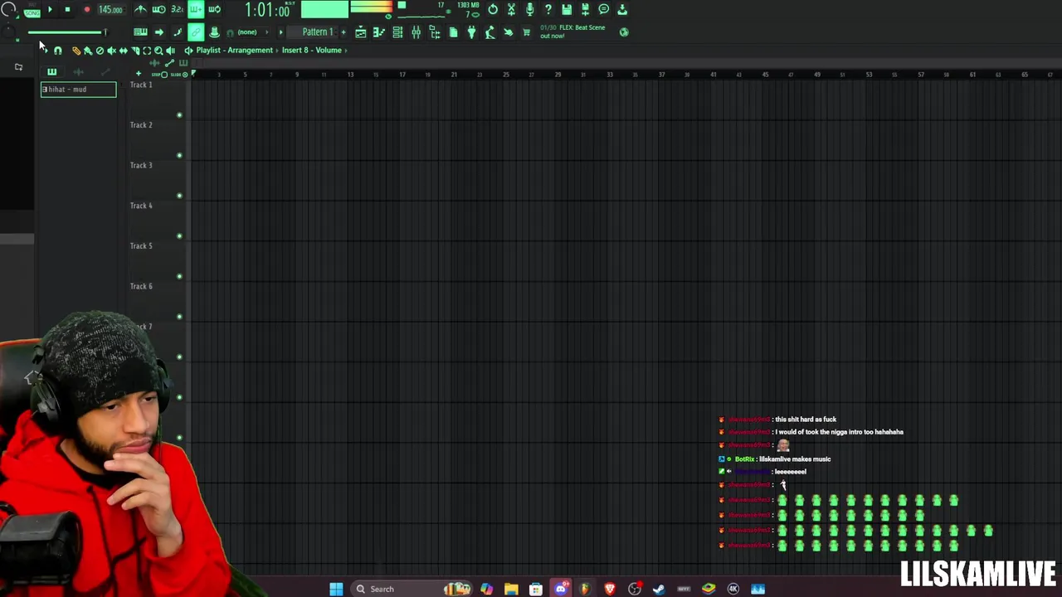Arm recording with the red Record button
The width and height of the screenshot is (1062, 597).
click(86, 9)
